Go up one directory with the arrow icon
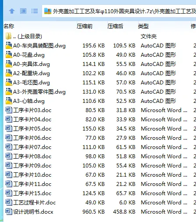This screenshot has width=196, height=222. tap(12, 11)
